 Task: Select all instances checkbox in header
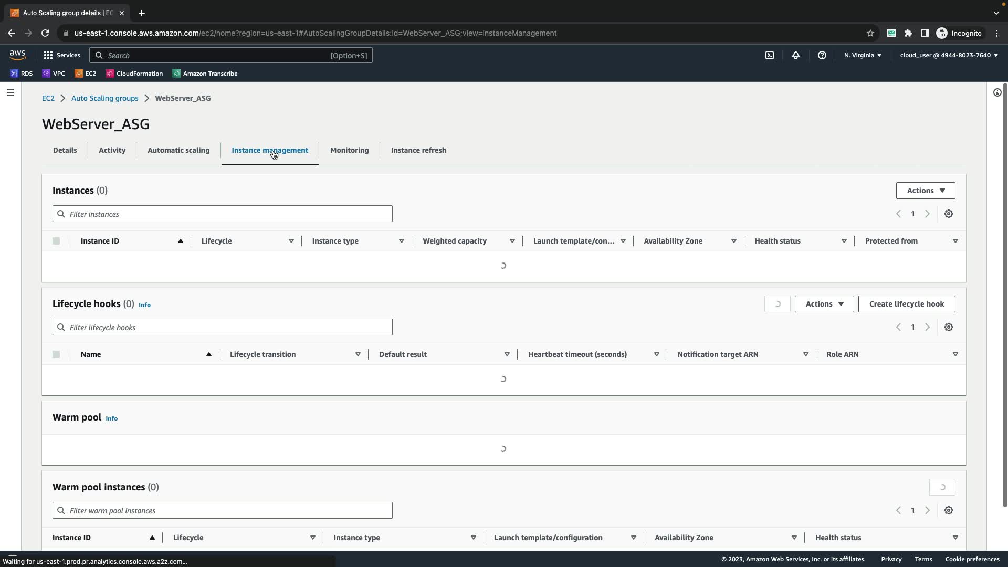pyautogui.click(x=56, y=241)
